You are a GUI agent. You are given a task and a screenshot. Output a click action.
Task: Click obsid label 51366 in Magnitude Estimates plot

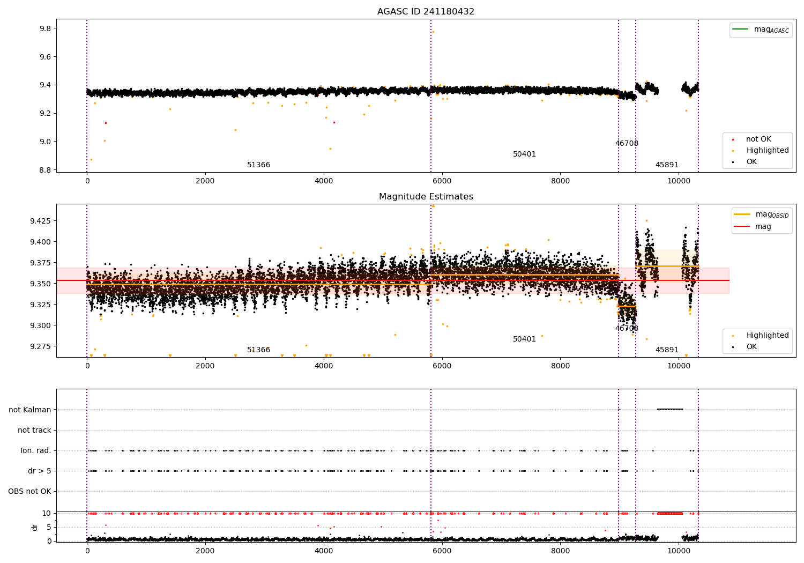pos(258,350)
